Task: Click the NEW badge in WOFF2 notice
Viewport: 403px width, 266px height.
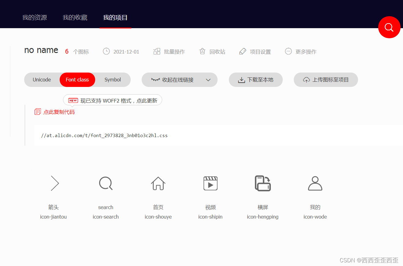Action: point(73,100)
